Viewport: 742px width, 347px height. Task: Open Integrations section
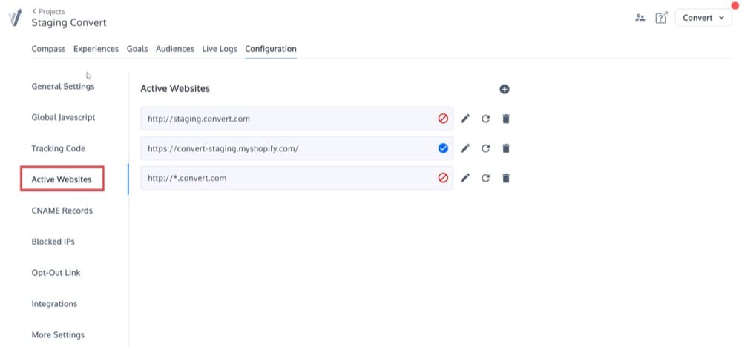click(54, 303)
